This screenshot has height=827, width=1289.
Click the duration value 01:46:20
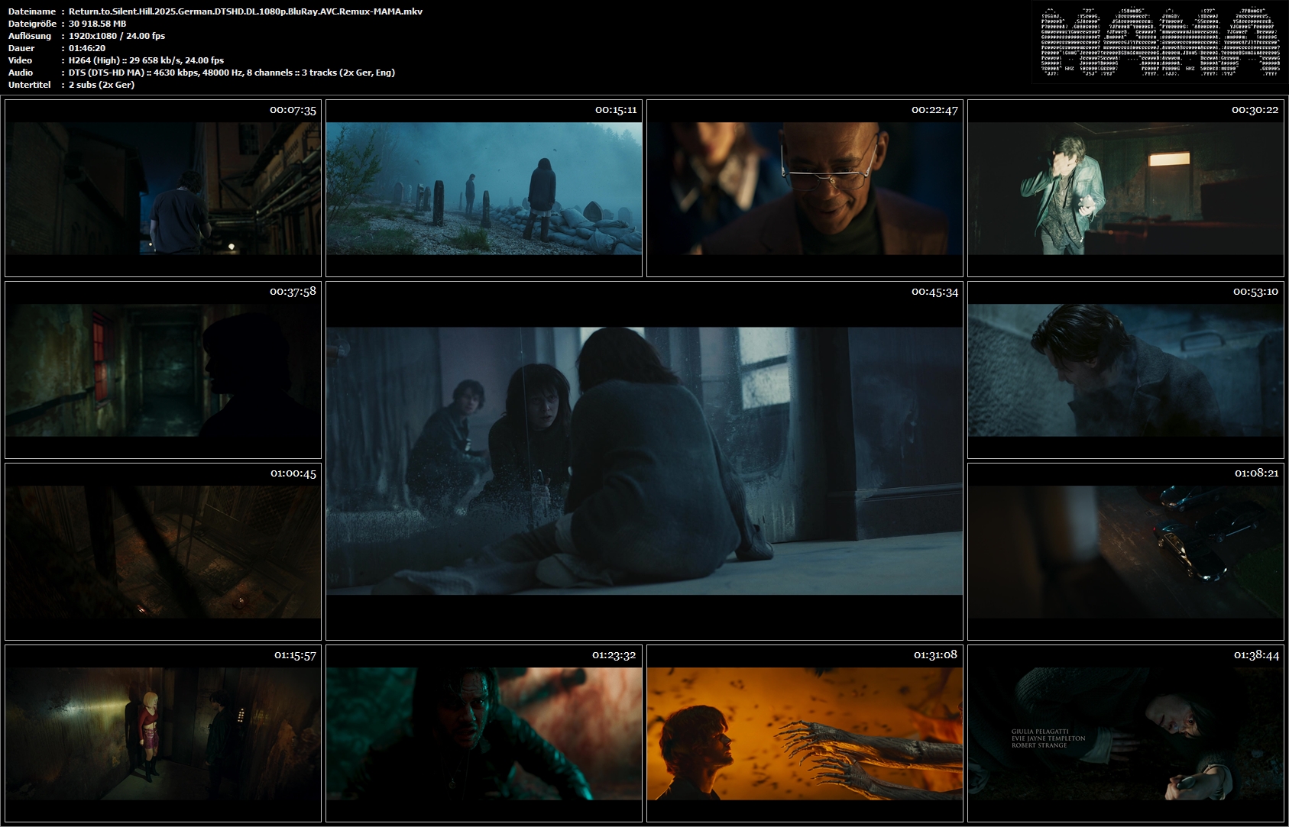pos(87,48)
